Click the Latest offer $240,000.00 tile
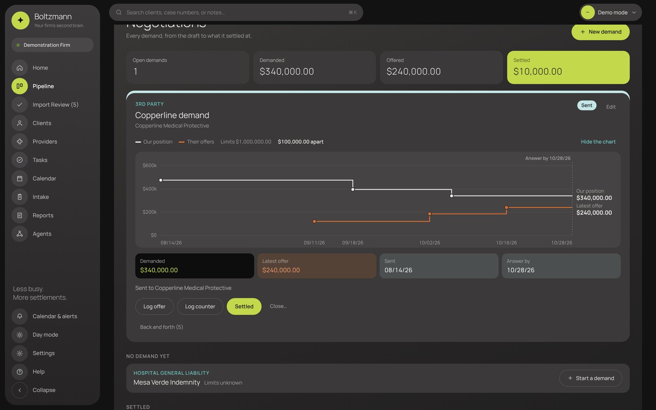The image size is (656, 410). pos(317,266)
